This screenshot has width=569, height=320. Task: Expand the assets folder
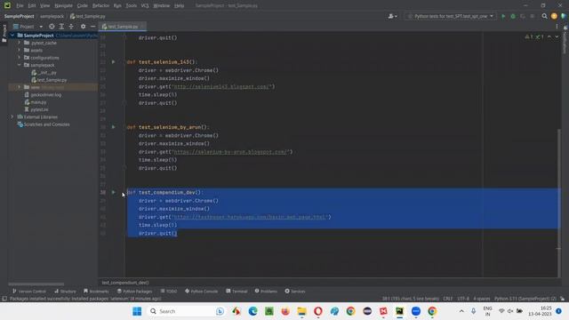20,50
